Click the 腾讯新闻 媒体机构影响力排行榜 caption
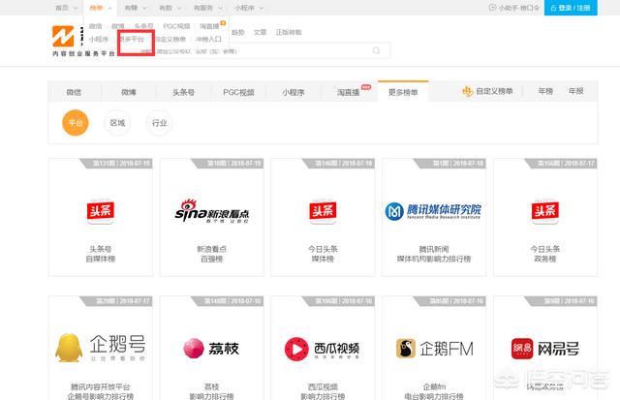620x400 pixels. 434,254
